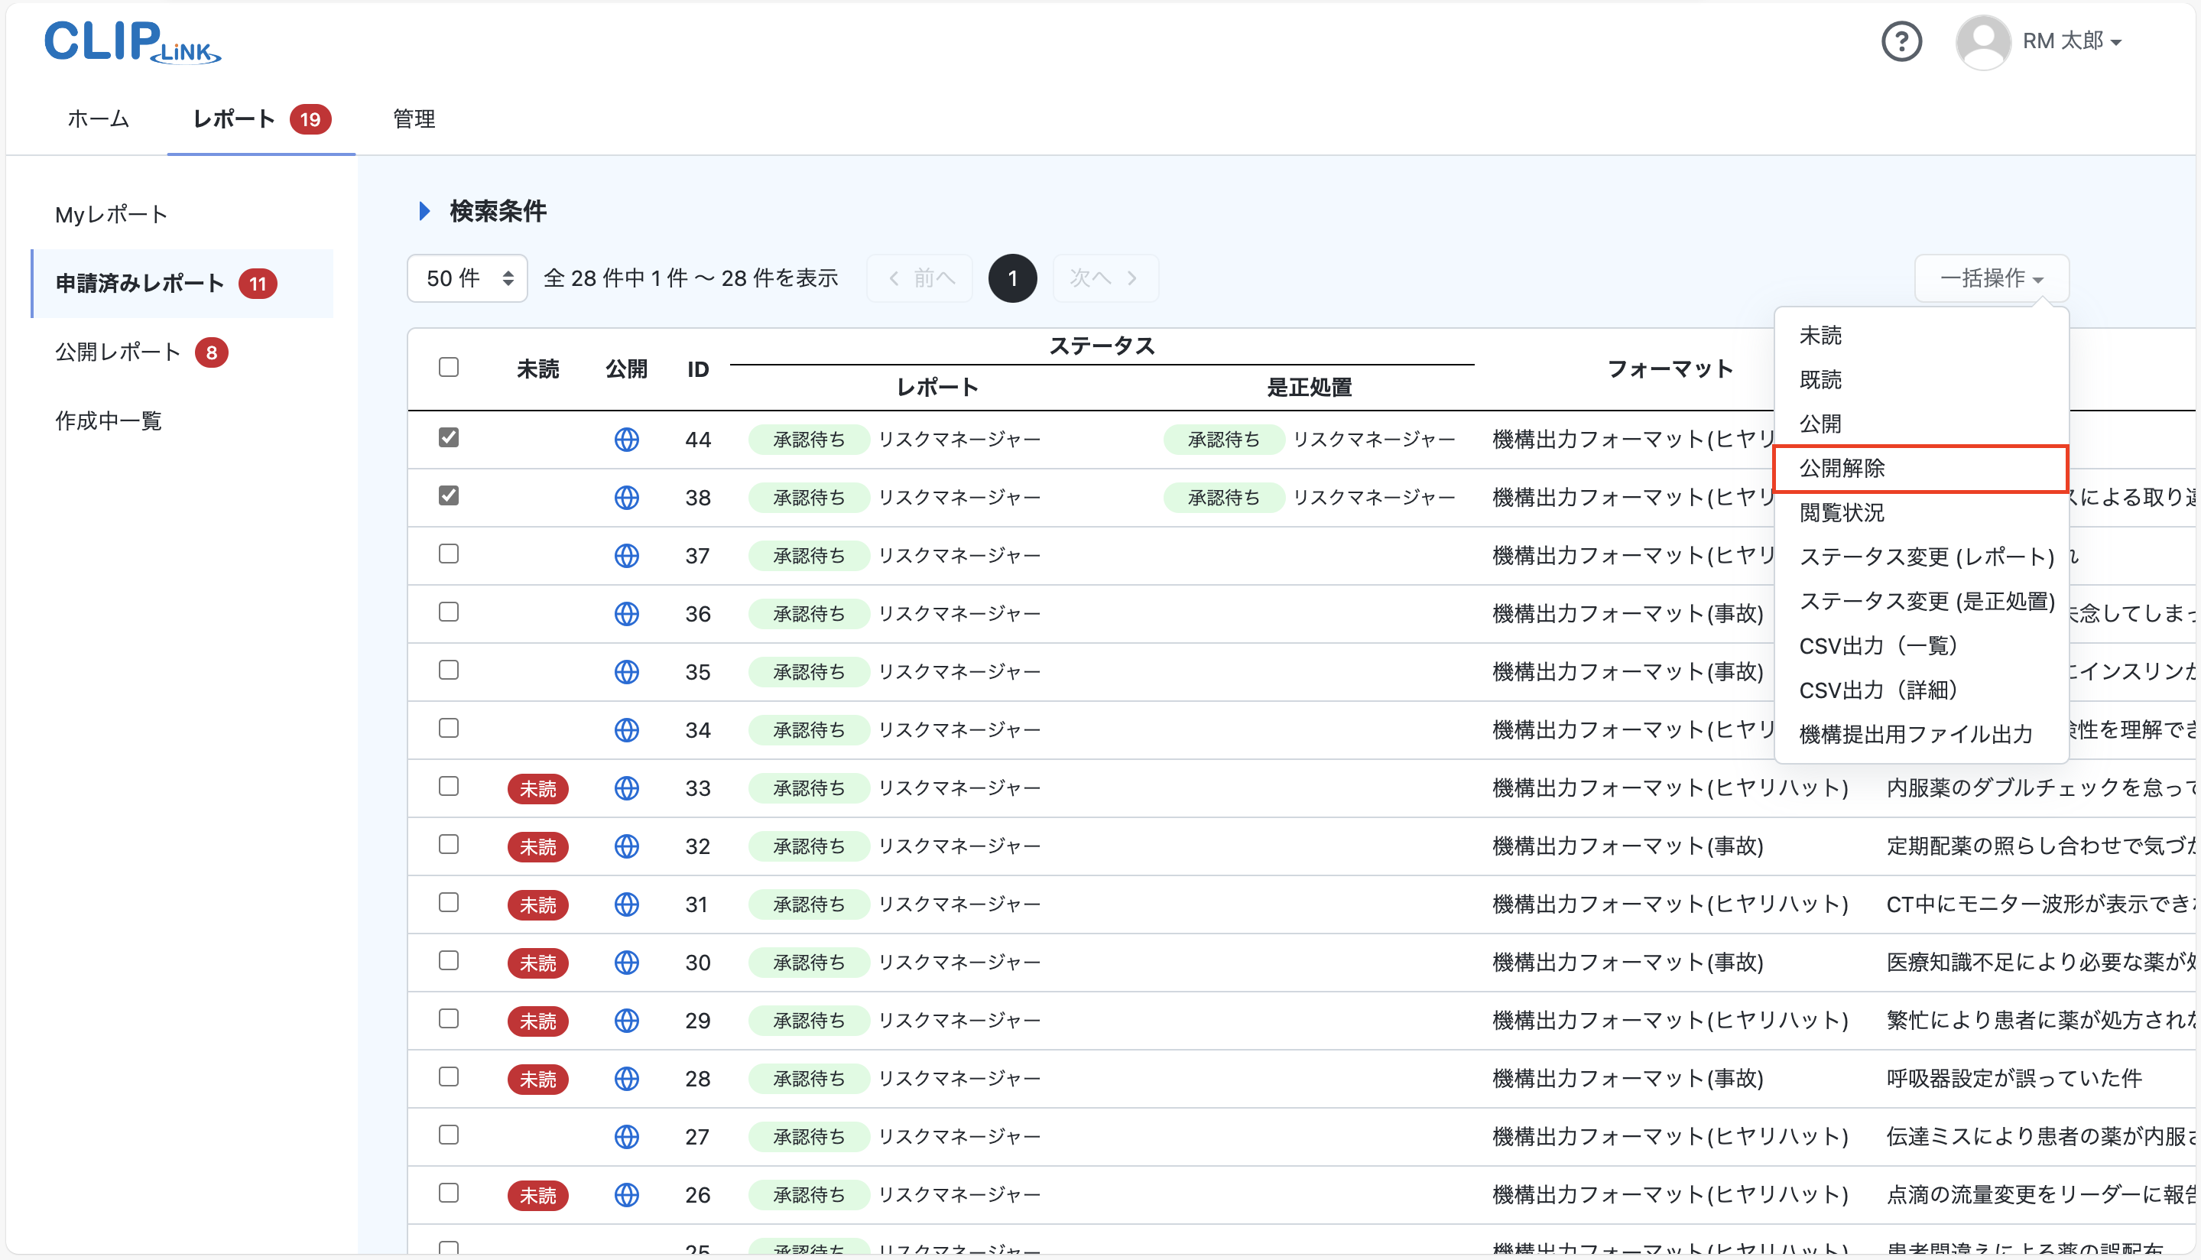Click the 次へ pagination button
The height and width of the screenshot is (1260, 2201).
pos(1105,278)
